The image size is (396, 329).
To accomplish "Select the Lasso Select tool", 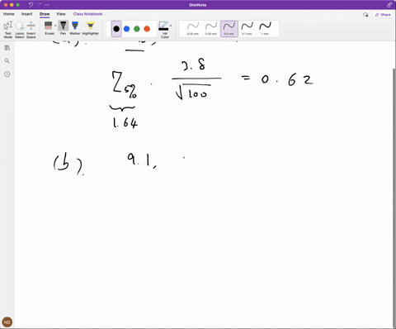I will (x=20, y=30).
